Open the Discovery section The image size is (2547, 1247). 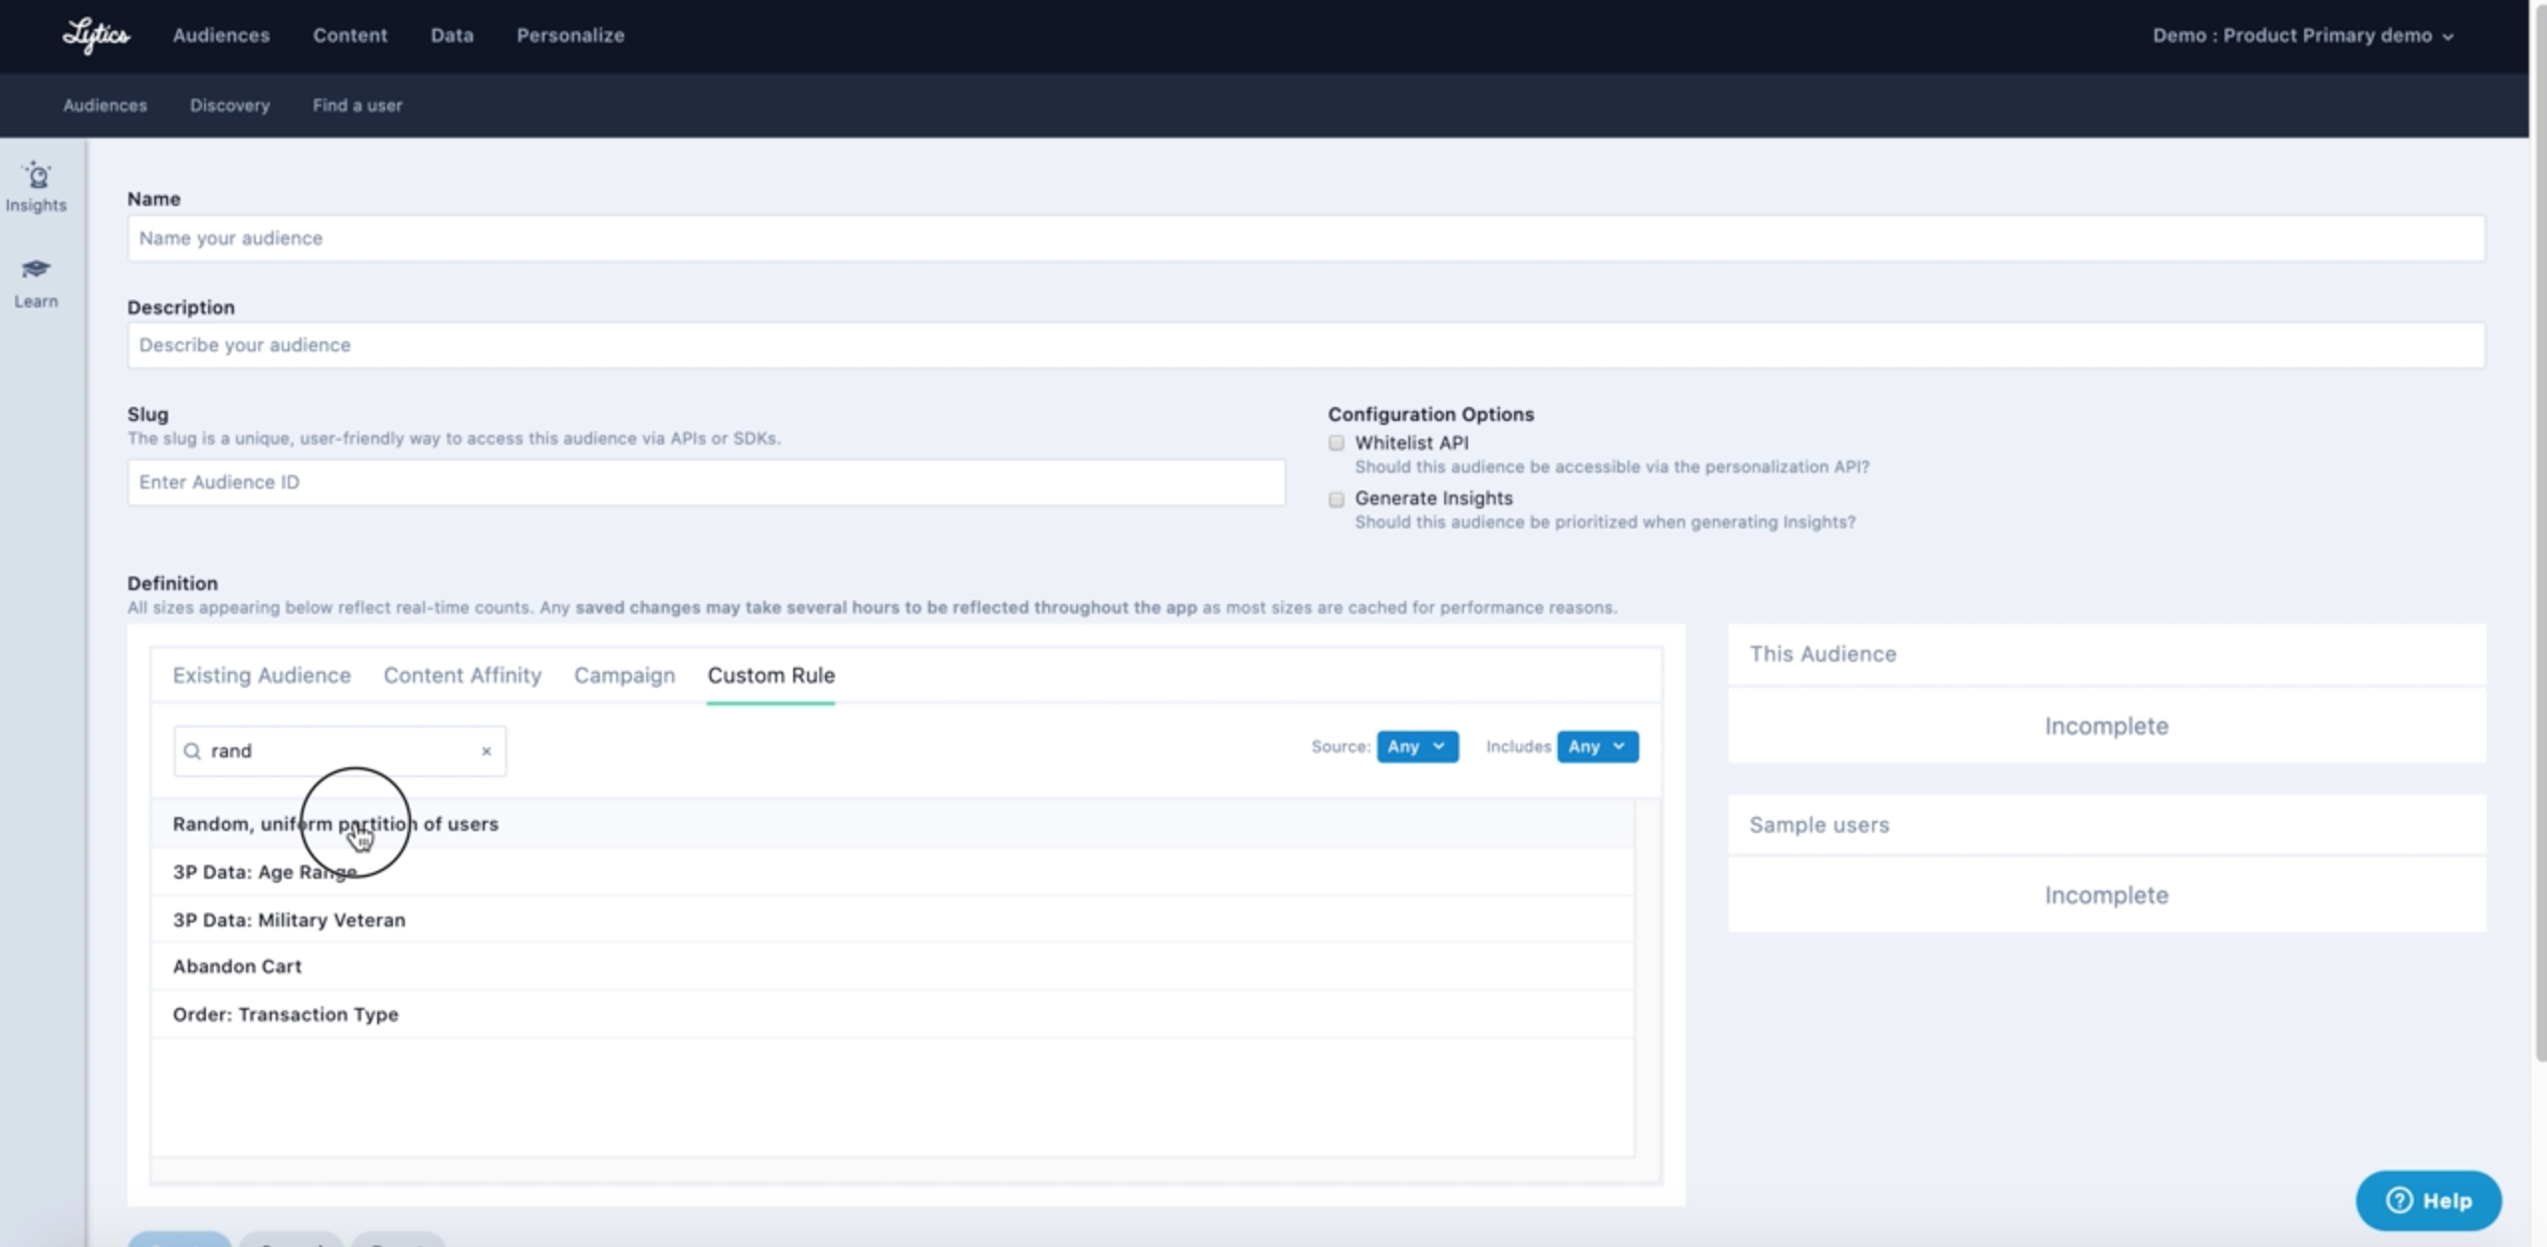pos(229,105)
